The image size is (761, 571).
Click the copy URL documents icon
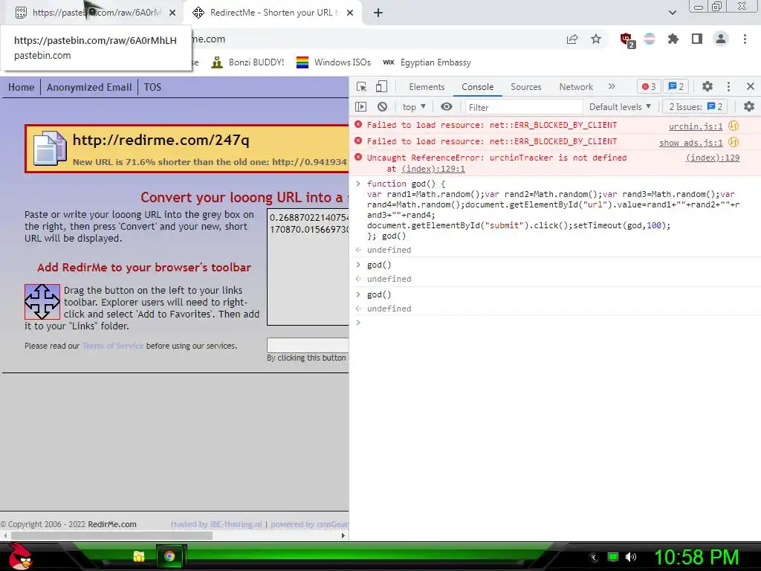pos(50,148)
